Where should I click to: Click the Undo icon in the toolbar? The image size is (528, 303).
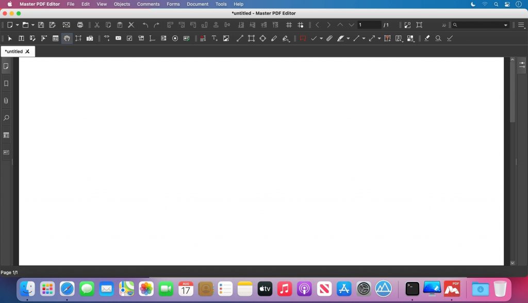[145, 25]
